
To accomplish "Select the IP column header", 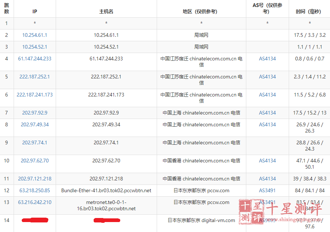I will coord(35,11).
